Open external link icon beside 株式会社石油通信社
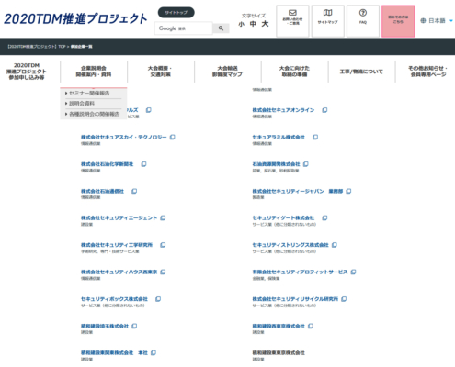The width and height of the screenshot is (455, 367). click(134, 191)
